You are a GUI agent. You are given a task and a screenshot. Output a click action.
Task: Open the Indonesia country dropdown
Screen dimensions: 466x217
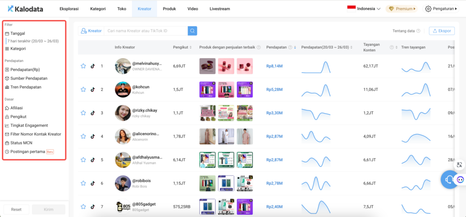[364, 9]
